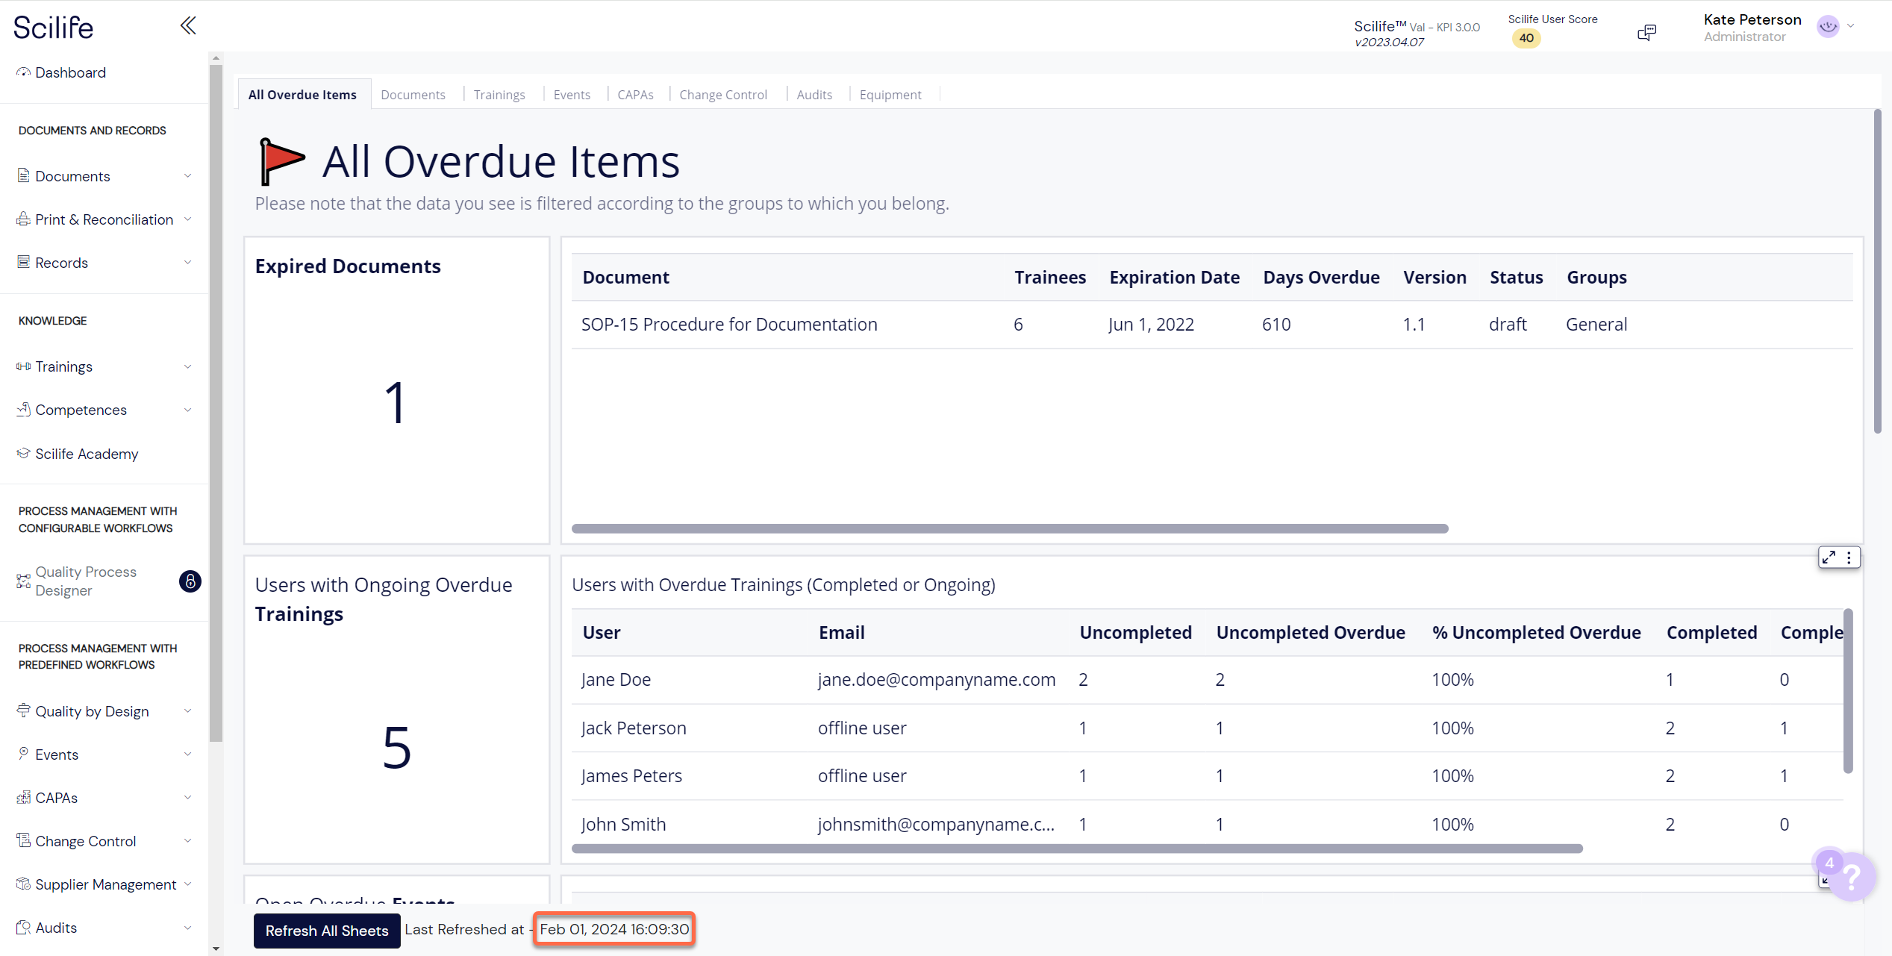1892x956 pixels.
Task: Expand the Quality by Design chevron
Action: click(188, 711)
